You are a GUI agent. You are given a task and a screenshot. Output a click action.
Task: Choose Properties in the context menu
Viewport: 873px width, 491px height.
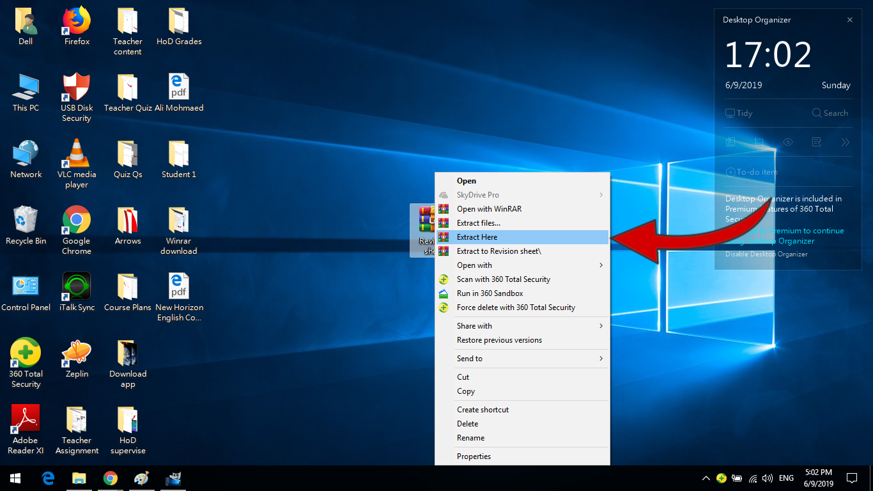click(x=522, y=456)
